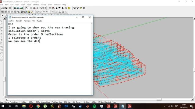Viewport: 195px width, 109px height.
Task: Open Malwarebytes from the taskbar
Action: (x=66, y=106)
